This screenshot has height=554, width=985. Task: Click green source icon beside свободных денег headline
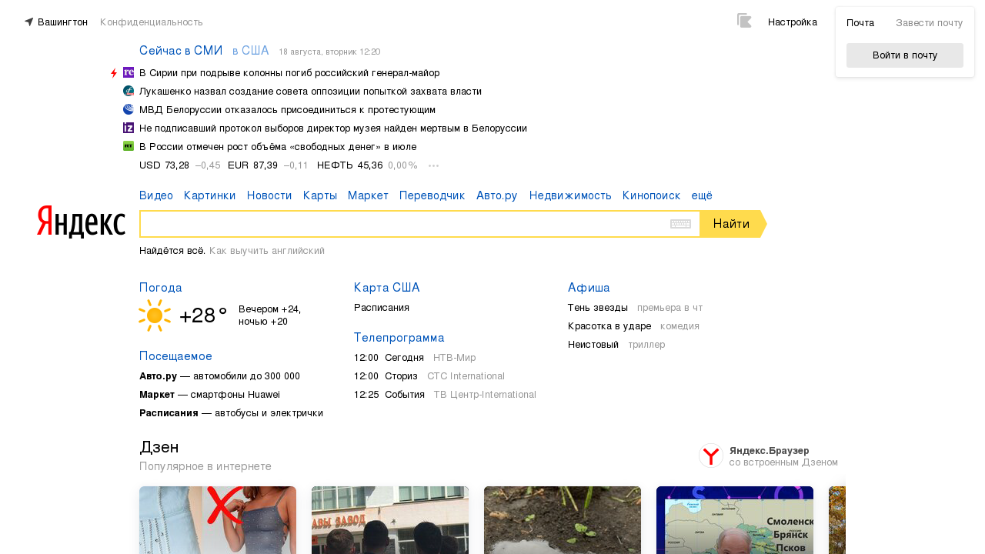pyautogui.click(x=129, y=146)
